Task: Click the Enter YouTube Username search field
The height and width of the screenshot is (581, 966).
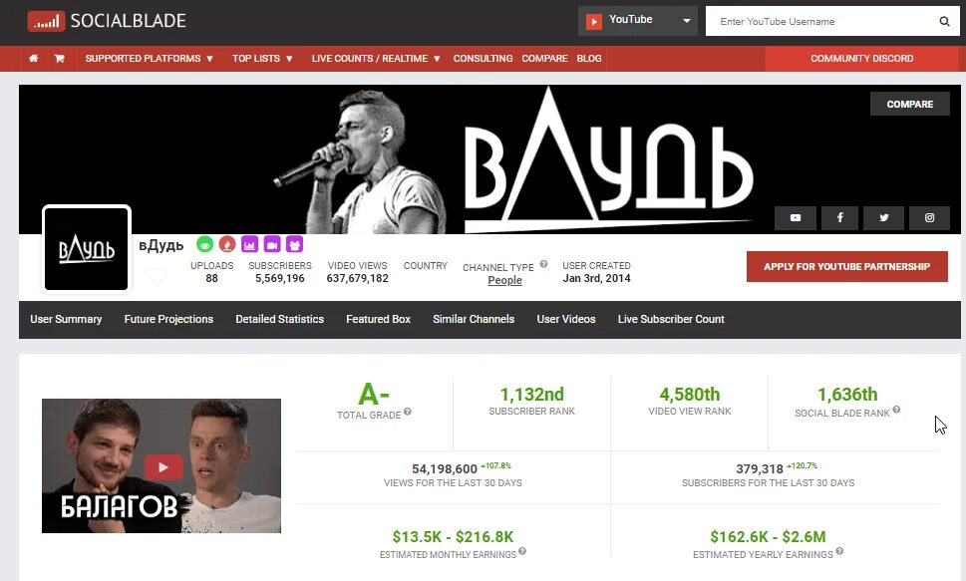Action: click(x=823, y=22)
